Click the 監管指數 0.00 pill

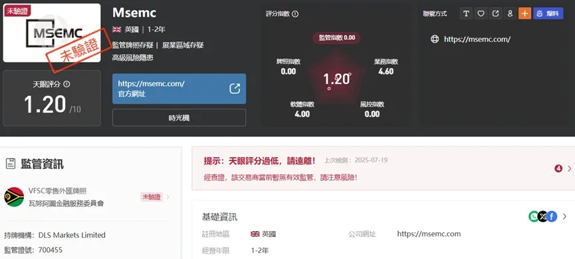coord(336,37)
